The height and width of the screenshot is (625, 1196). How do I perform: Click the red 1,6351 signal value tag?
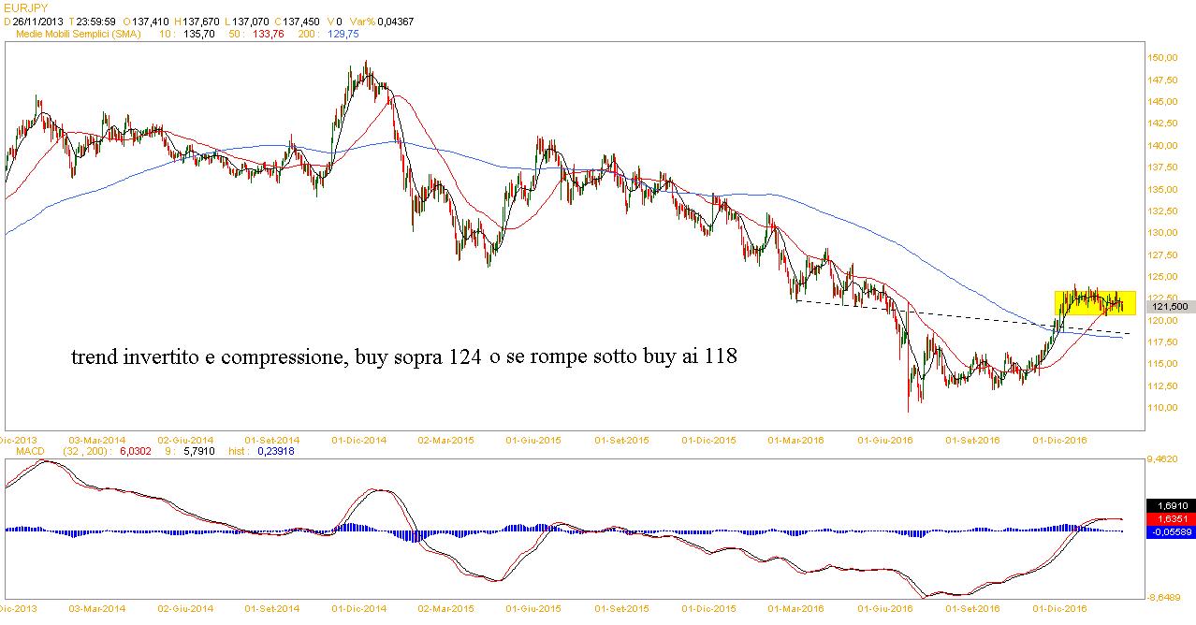[1171, 517]
